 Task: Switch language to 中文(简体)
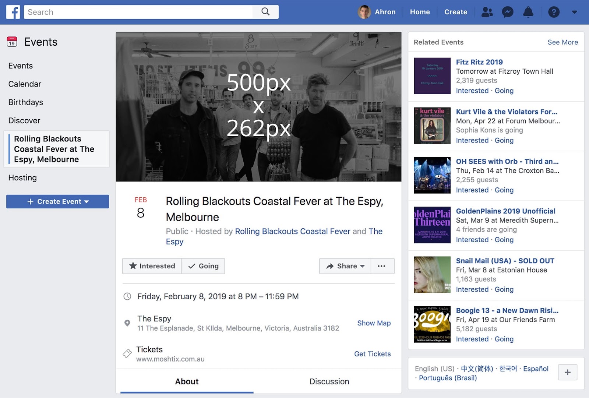(477, 369)
